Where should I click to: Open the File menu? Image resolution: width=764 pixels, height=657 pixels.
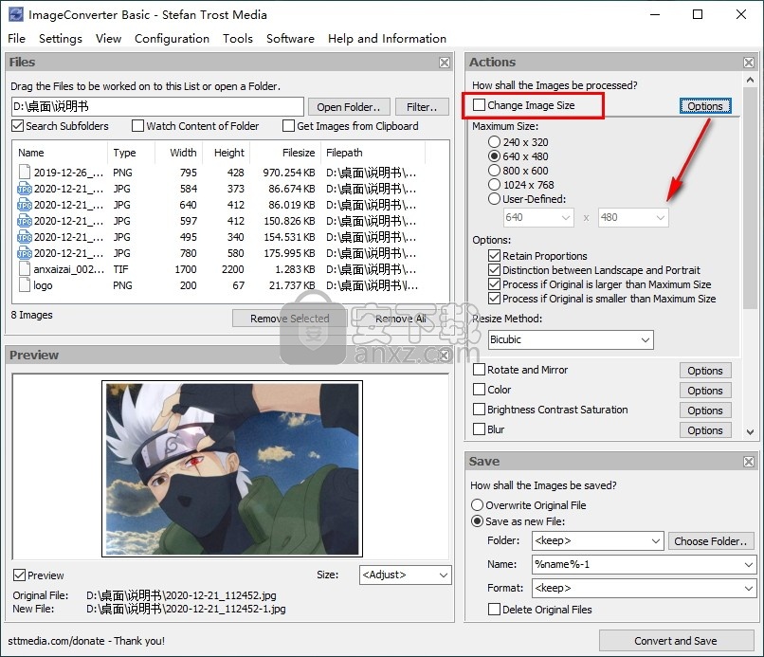(x=16, y=39)
